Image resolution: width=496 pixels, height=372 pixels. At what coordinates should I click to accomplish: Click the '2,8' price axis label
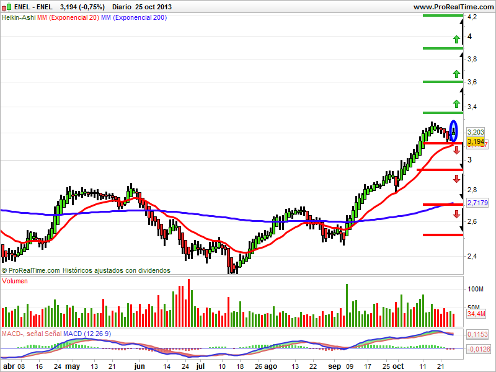coord(472,190)
